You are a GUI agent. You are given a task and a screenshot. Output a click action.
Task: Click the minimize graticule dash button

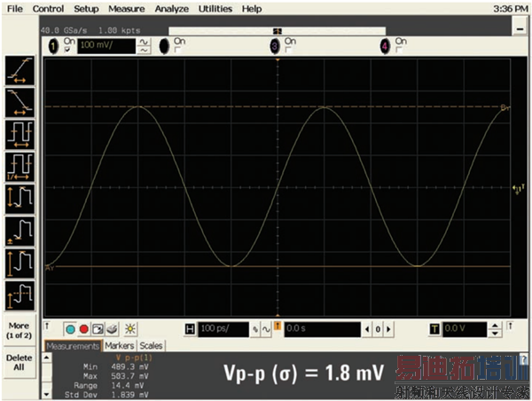(x=520, y=28)
